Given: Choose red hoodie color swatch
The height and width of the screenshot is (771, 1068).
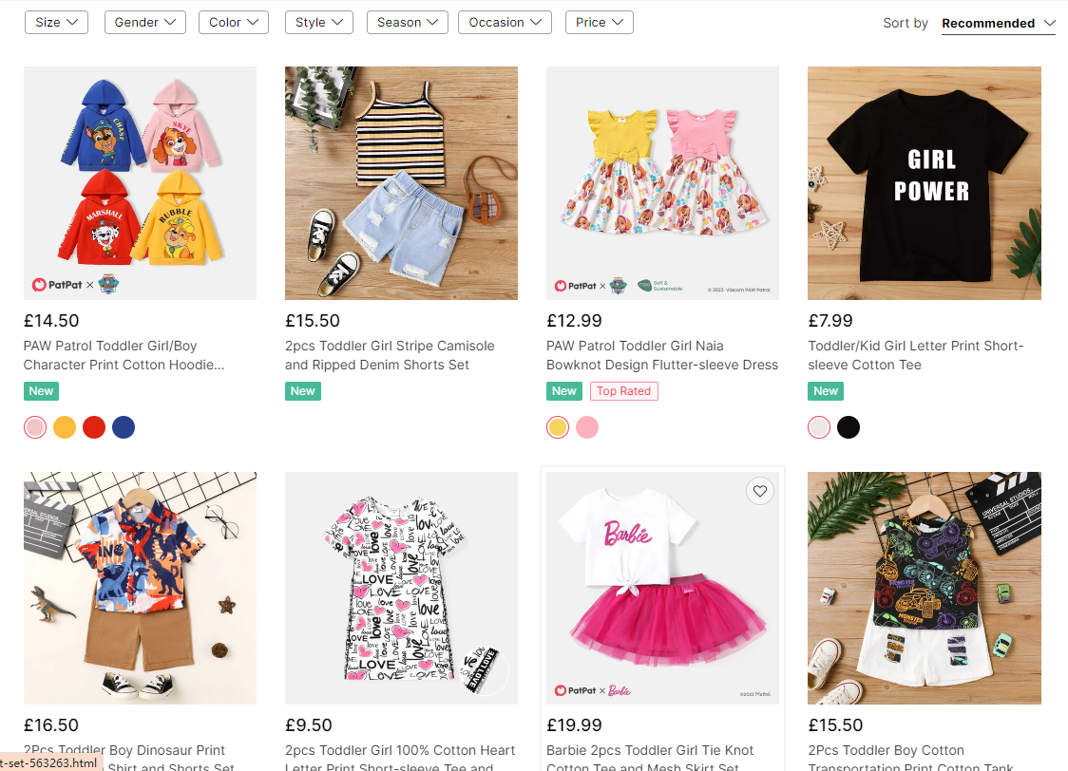Looking at the screenshot, I should [x=94, y=427].
